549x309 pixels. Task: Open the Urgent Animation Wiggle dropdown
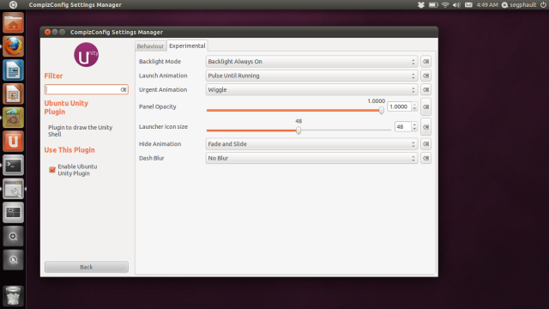[311, 89]
